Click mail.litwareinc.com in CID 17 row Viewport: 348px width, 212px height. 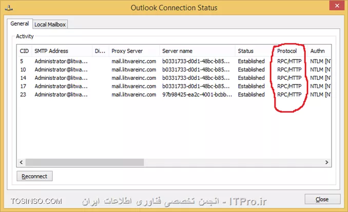pos(134,86)
